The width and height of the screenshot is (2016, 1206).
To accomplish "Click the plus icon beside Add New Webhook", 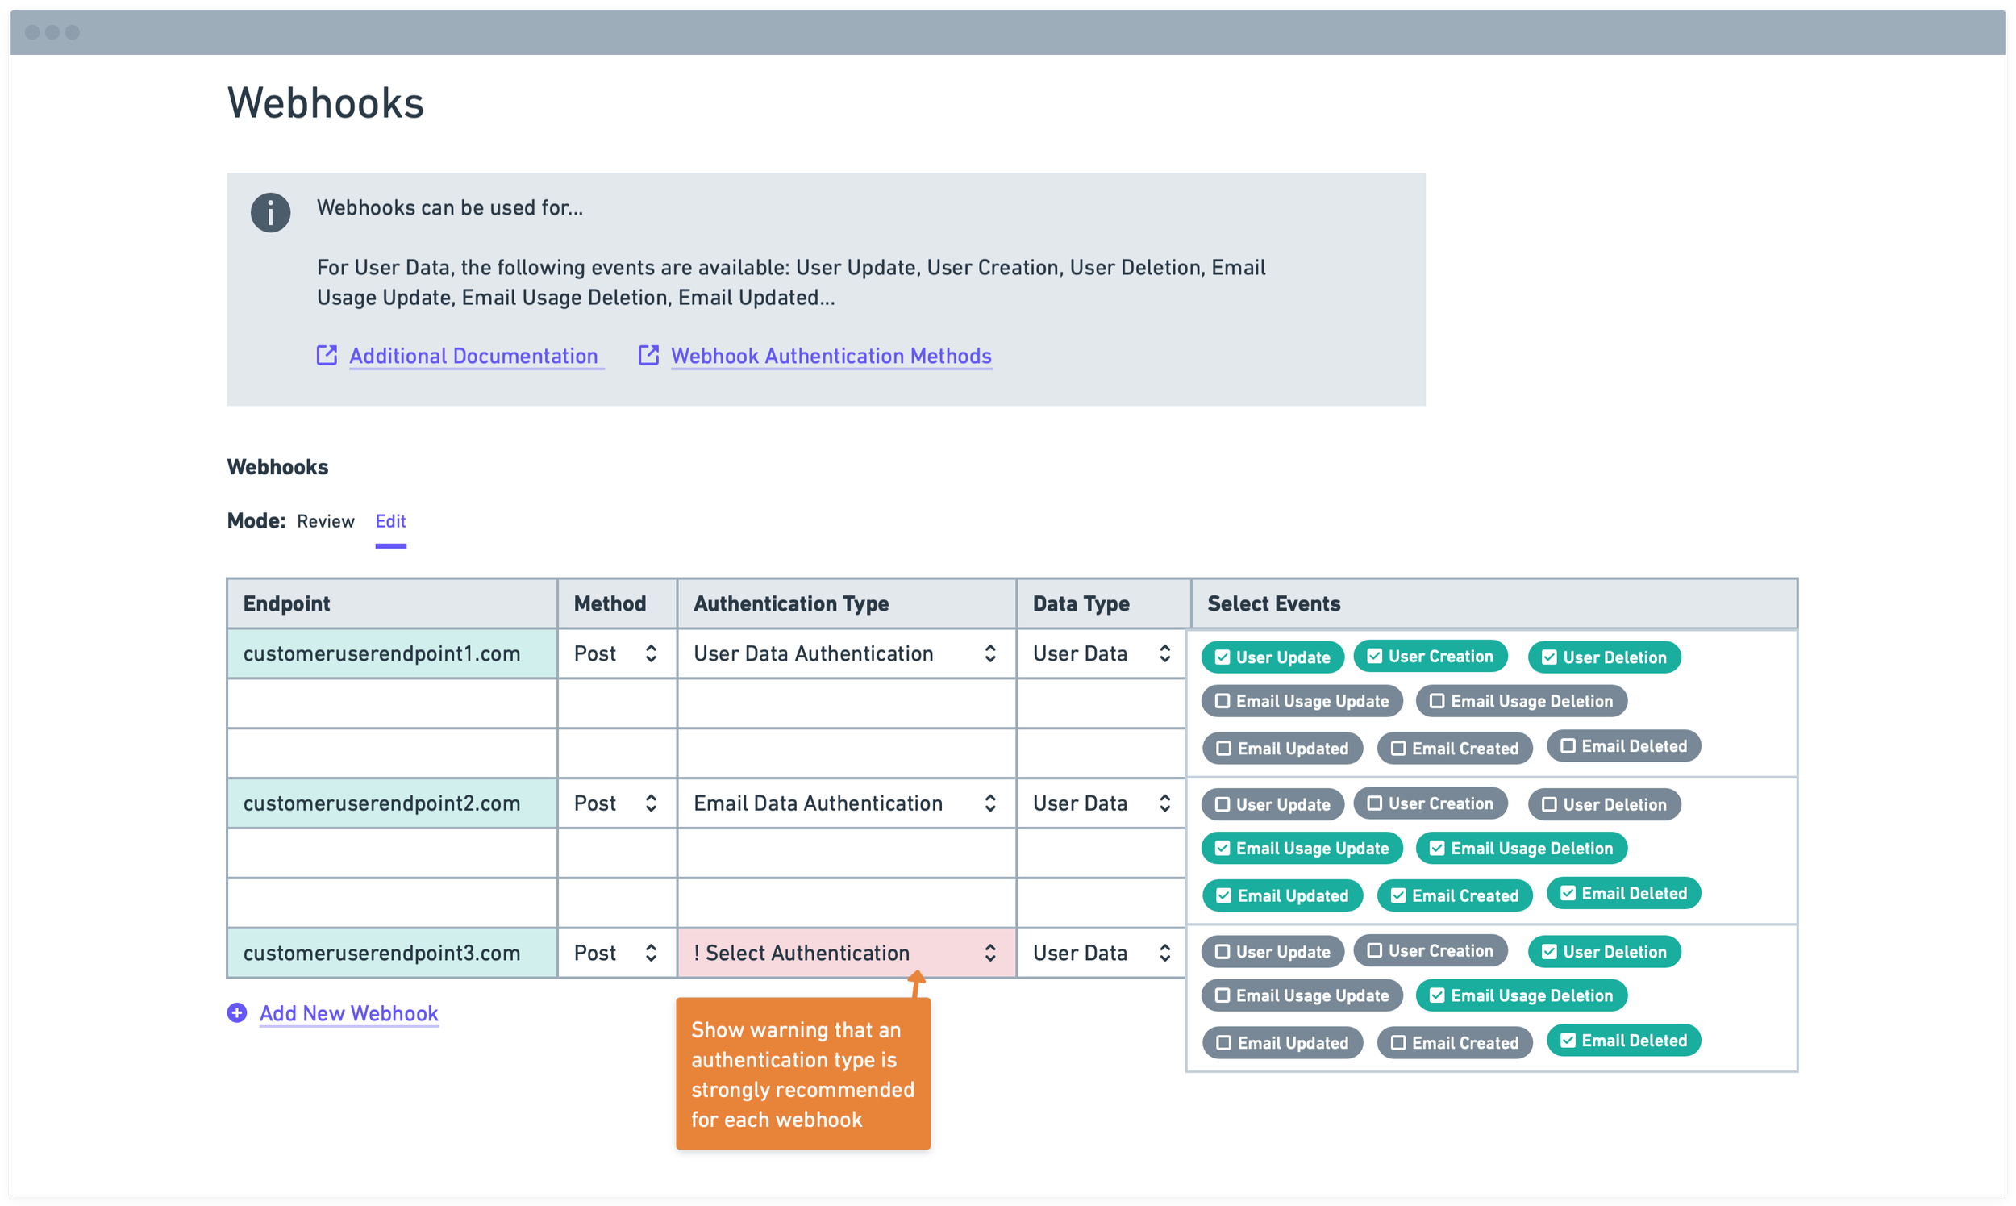I will 237,1012.
